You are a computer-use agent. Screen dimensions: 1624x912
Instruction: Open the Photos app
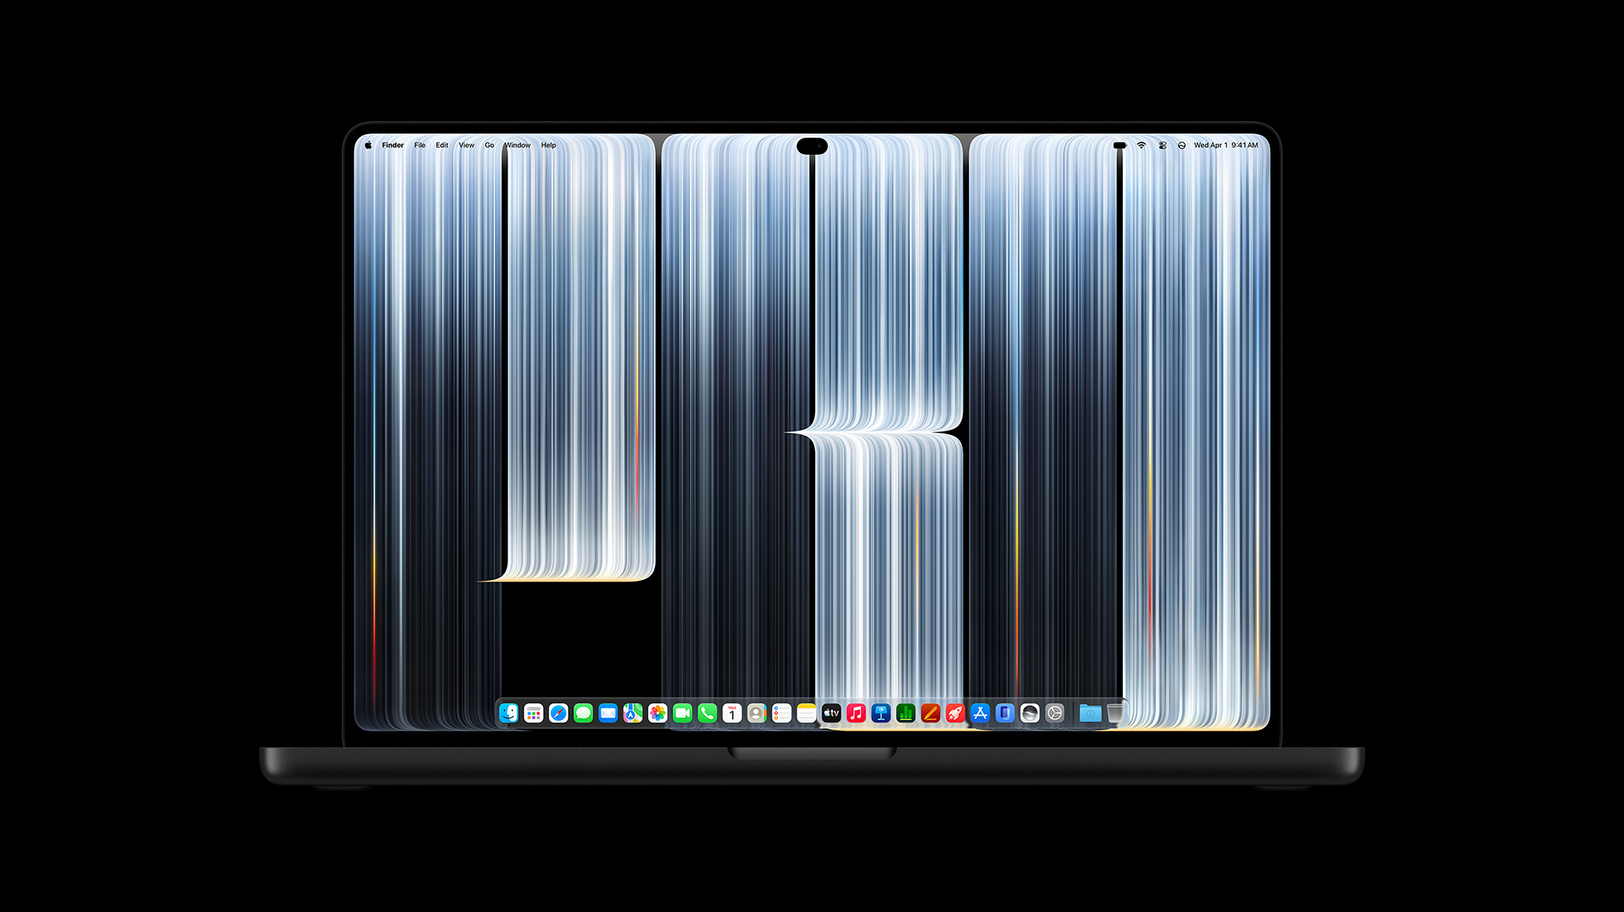click(x=657, y=713)
